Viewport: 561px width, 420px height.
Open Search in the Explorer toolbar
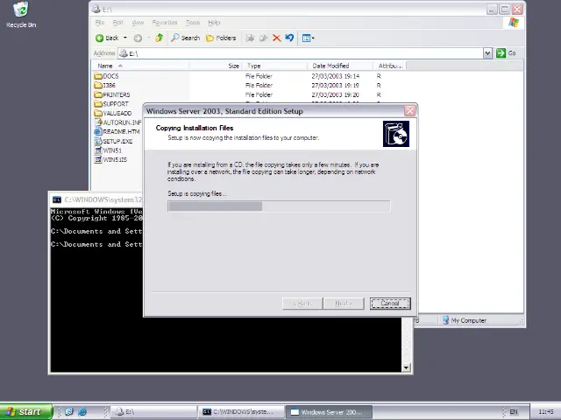point(185,38)
